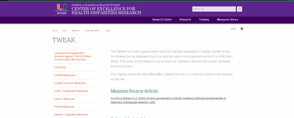The width and height of the screenshot is (294, 118).
Task: Click the Measure Source Article heading
Action: point(135,91)
